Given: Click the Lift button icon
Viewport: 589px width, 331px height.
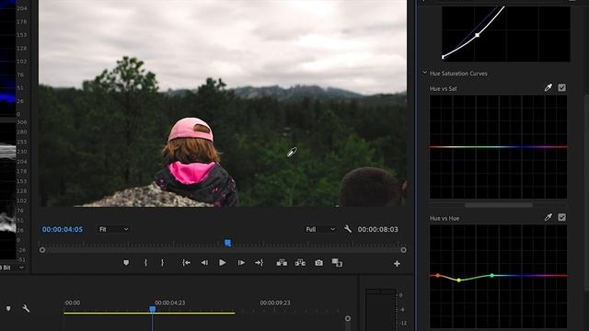Looking at the screenshot, I should click(x=282, y=263).
